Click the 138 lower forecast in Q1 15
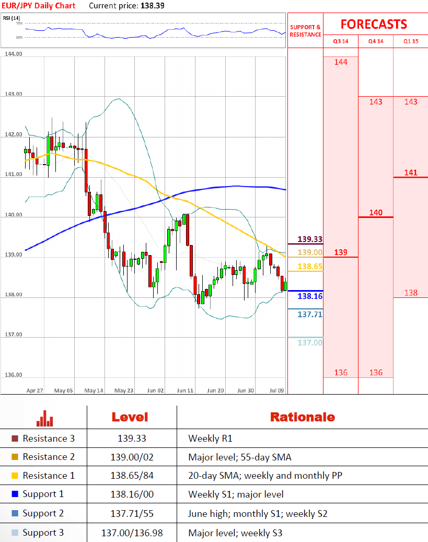The image size is (428, 542). click(x=411, y=293)
